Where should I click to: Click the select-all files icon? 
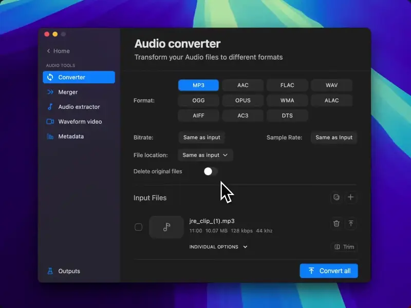click(337, 197)
